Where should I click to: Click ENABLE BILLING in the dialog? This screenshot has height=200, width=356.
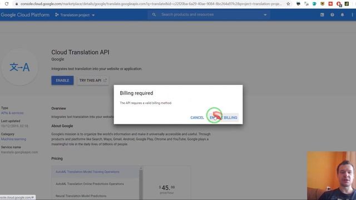pos(224,117)
